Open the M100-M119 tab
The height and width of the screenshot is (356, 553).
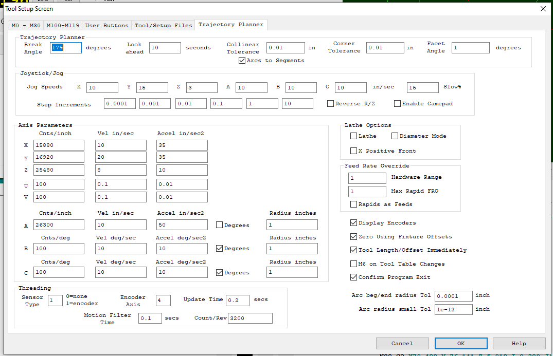tap(62, 25)
